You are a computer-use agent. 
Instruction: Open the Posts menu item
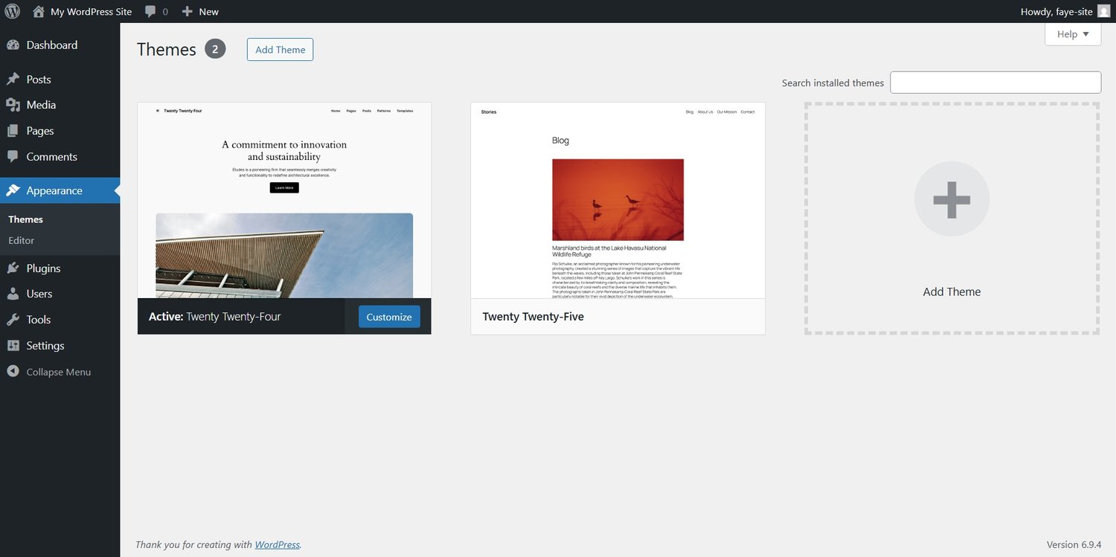(60, 80)
